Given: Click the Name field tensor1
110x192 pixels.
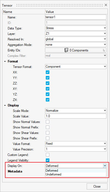Looking at the screenshot, I should click(76, 17).
